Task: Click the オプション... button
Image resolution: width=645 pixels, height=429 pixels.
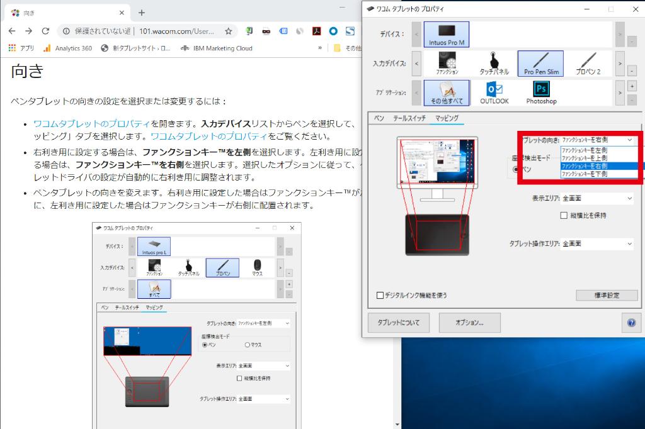Action: tap(470, 323)
